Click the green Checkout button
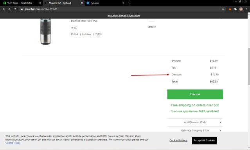This screenshot has height=150, width=250. tap(195, 94)
